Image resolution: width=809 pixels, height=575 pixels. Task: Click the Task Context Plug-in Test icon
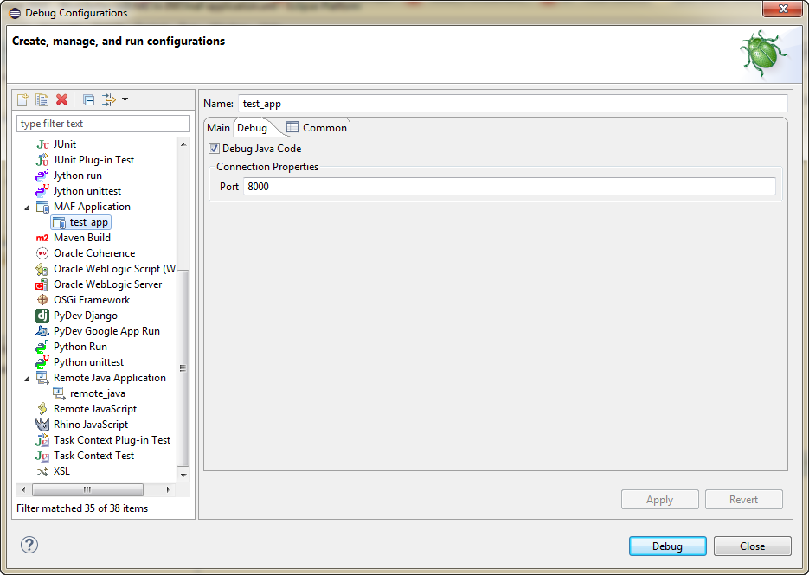coord(42,440)
